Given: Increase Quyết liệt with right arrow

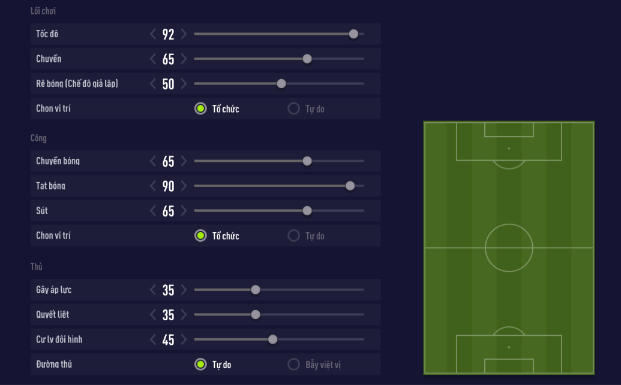Looking at the screenshot, I should click(x=184, y=315).
